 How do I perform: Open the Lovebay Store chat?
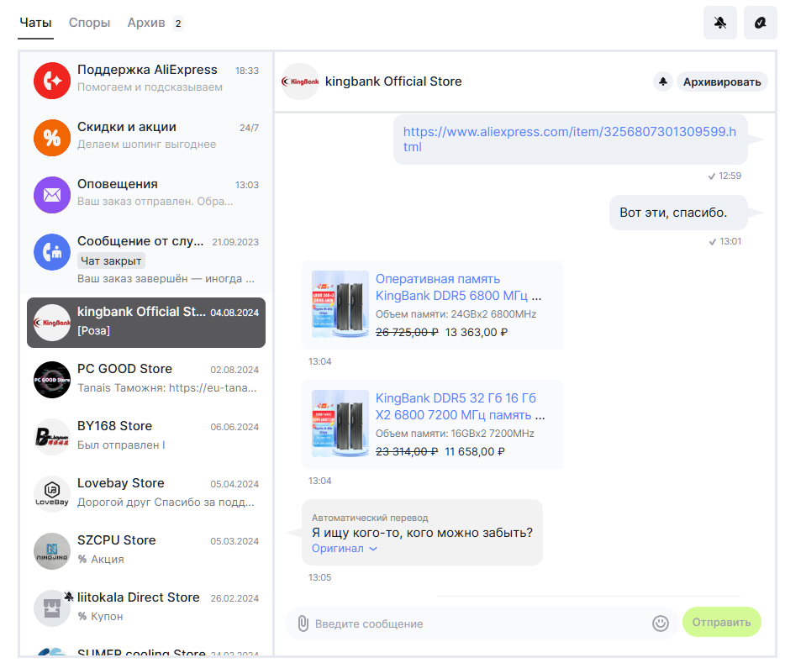pos(146,494)
